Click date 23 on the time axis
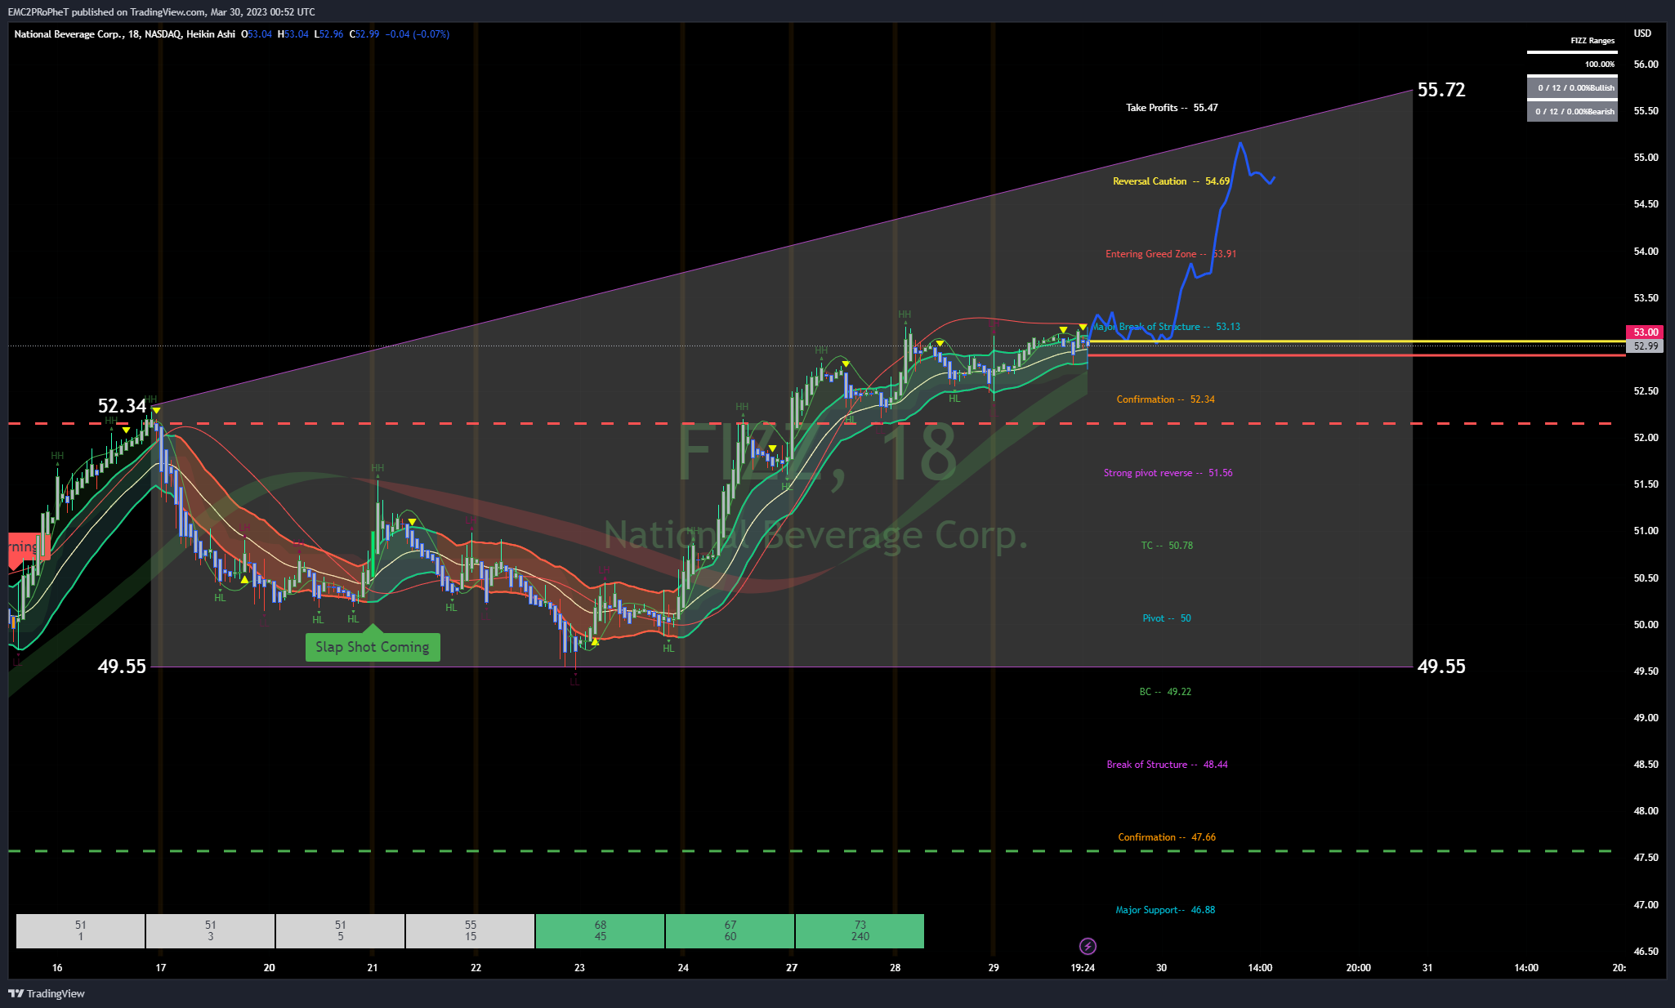The image size is (1675, 1008). [579, 968]
